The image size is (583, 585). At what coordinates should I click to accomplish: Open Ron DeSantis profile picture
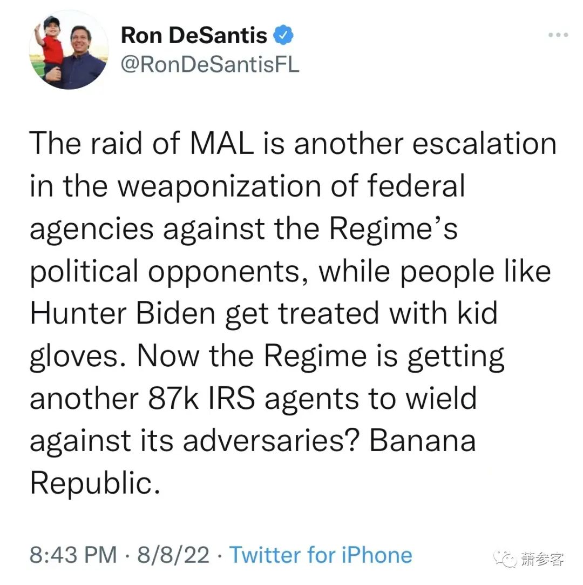[x=69, y=50]
